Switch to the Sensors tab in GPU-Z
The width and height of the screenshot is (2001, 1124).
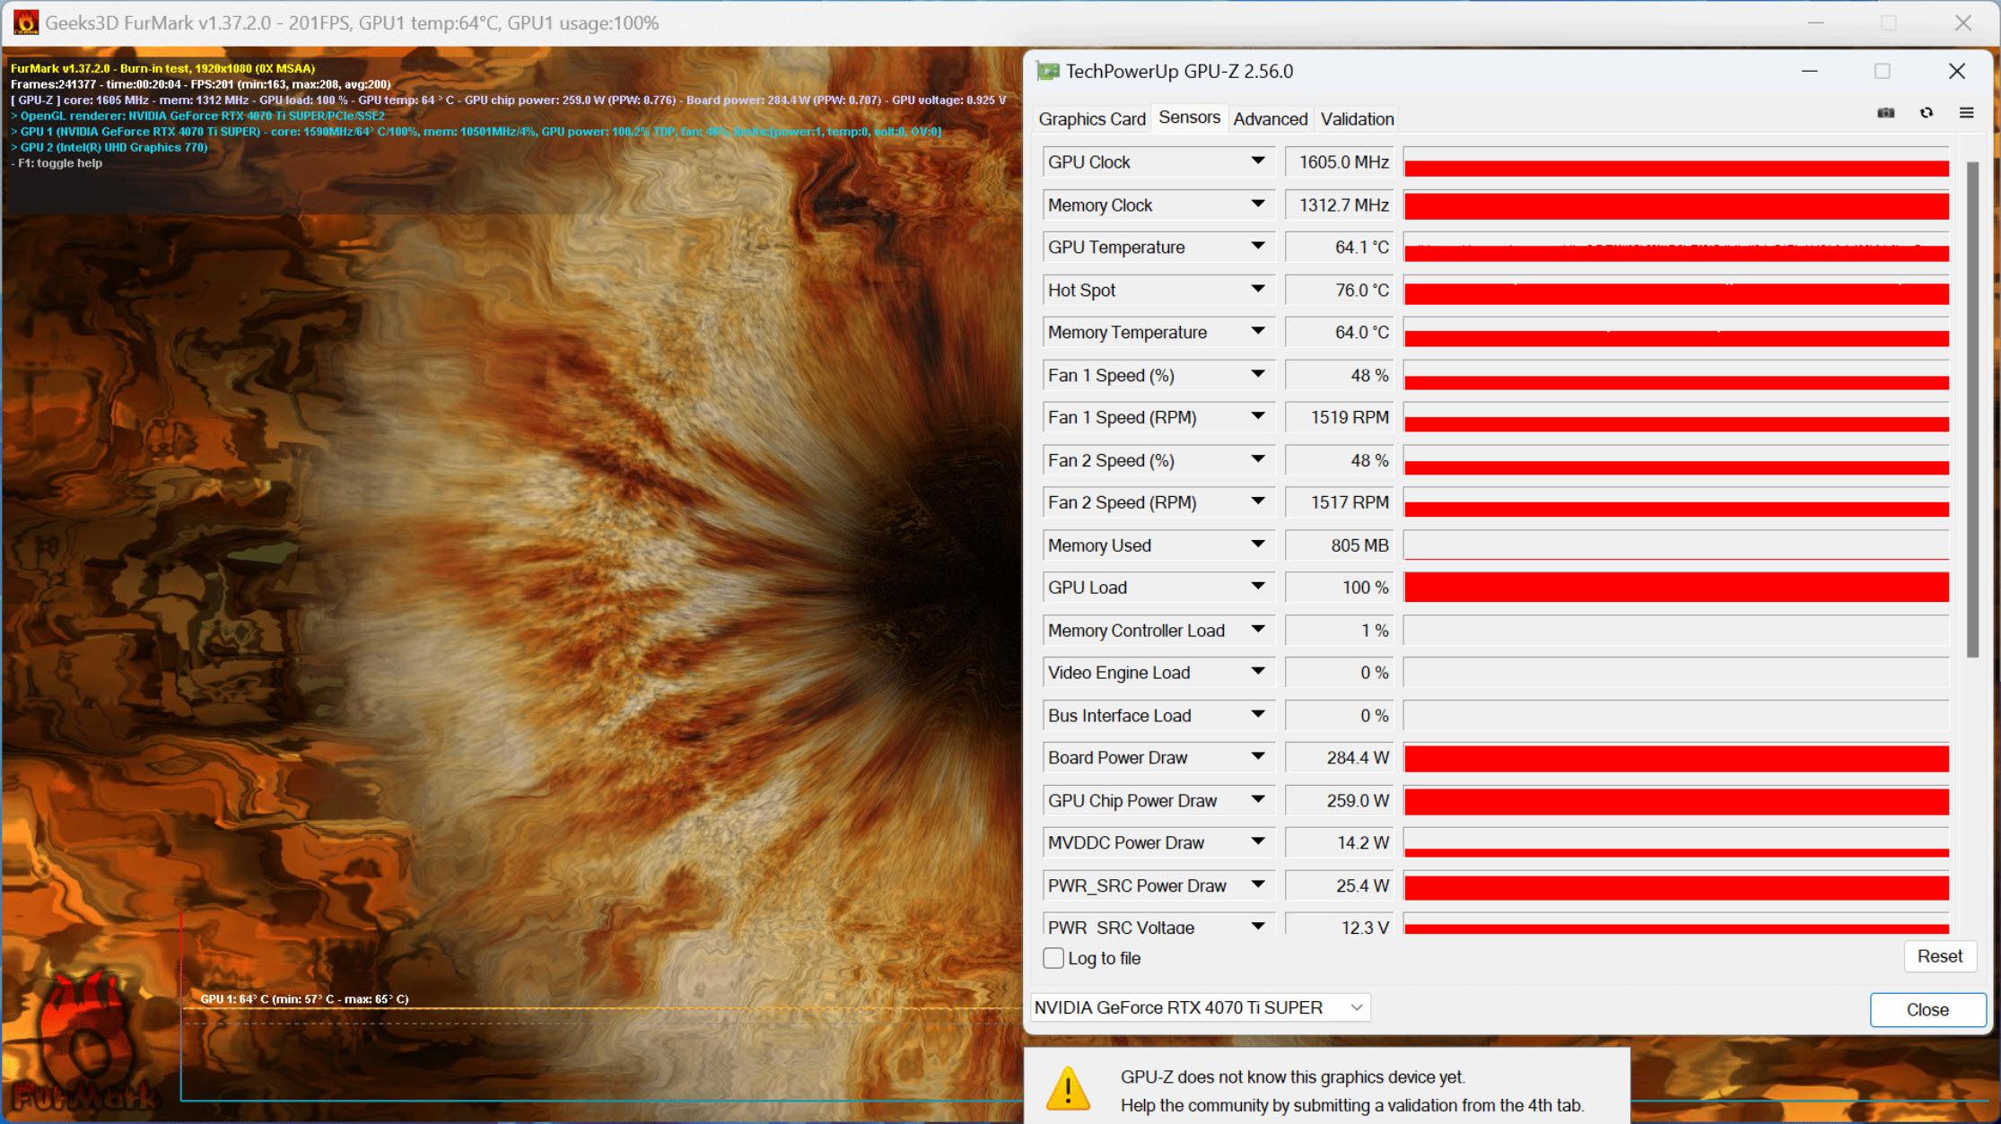[x=1187, y=118]
